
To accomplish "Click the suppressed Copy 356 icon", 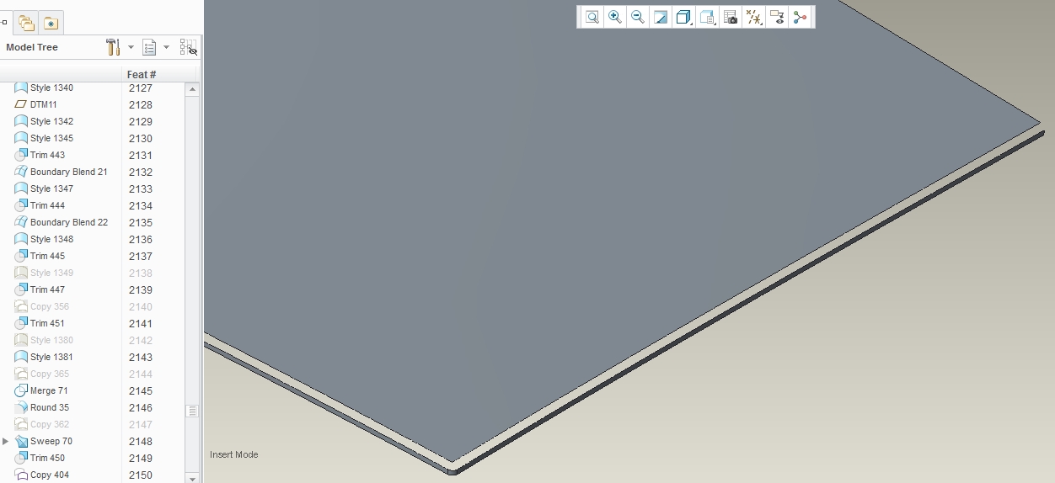I will [x=21, y=306].
